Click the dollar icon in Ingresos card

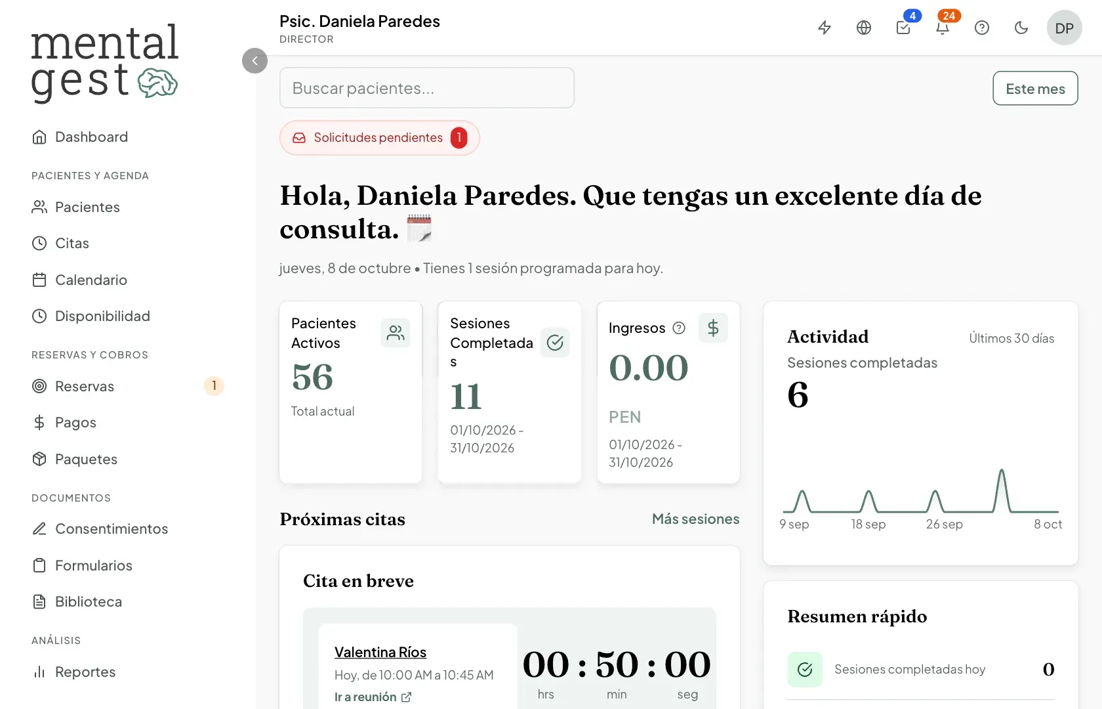(x=713, y=328)
